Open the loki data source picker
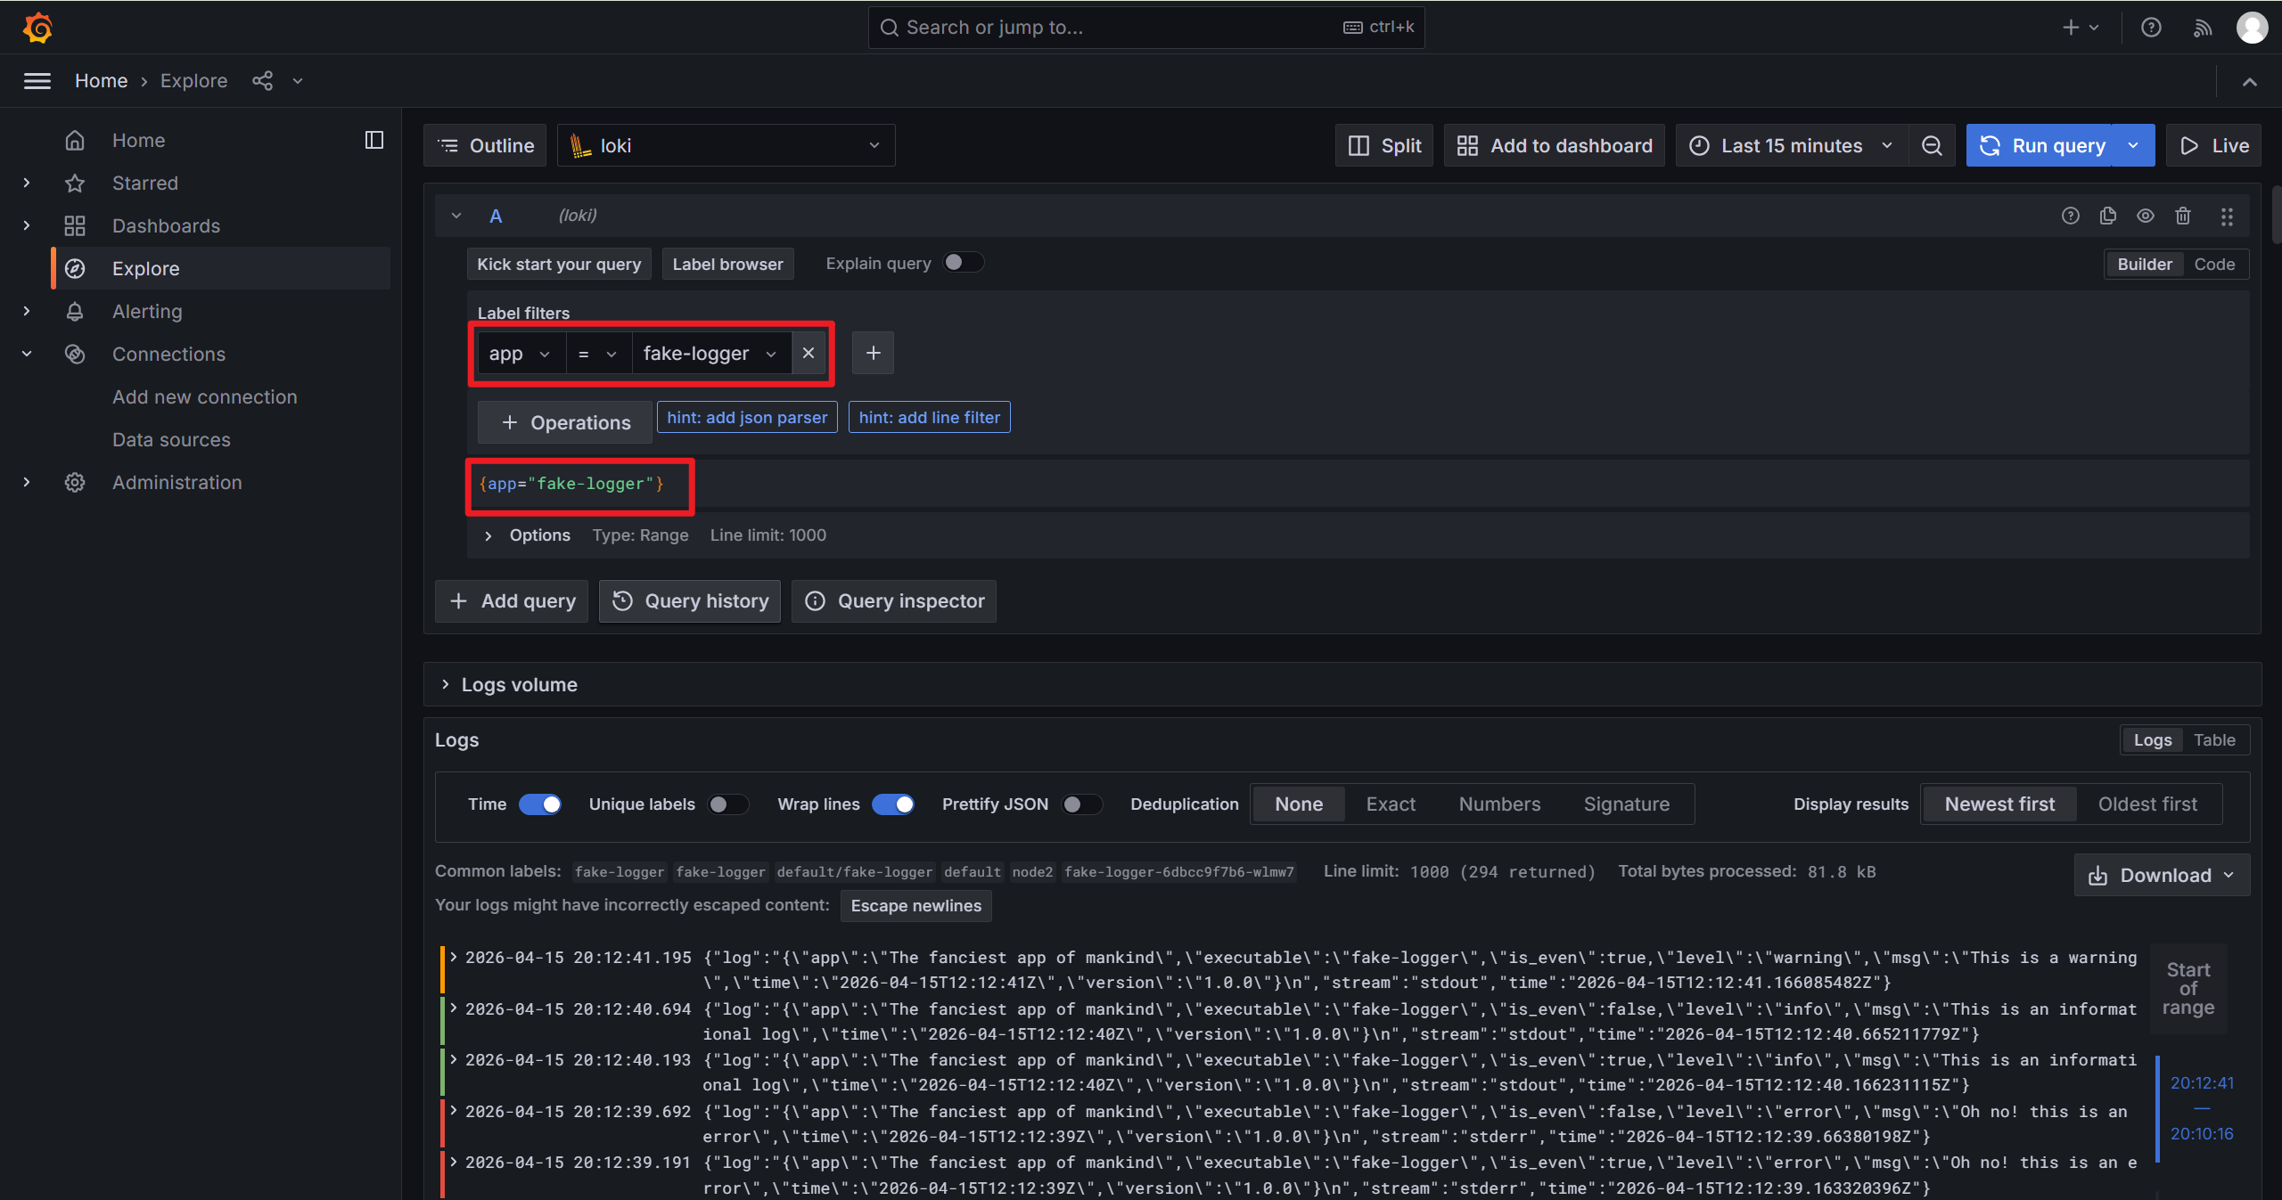Image resolution: width=2282 pixels, height=1200 pixels. 726,145
